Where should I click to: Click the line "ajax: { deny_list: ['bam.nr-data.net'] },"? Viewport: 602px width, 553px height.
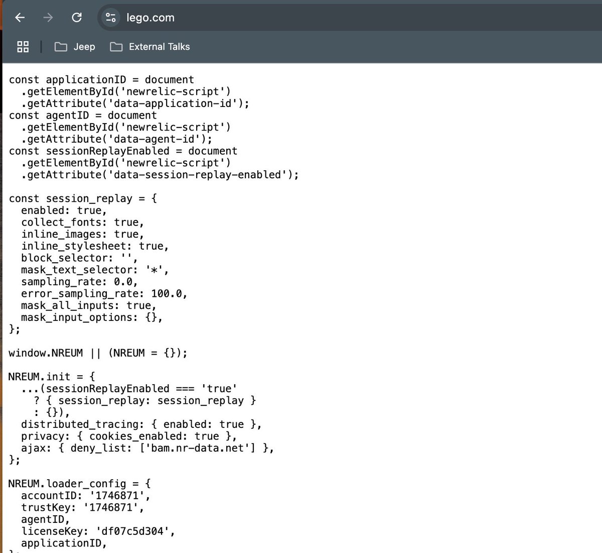coord(147,448)
